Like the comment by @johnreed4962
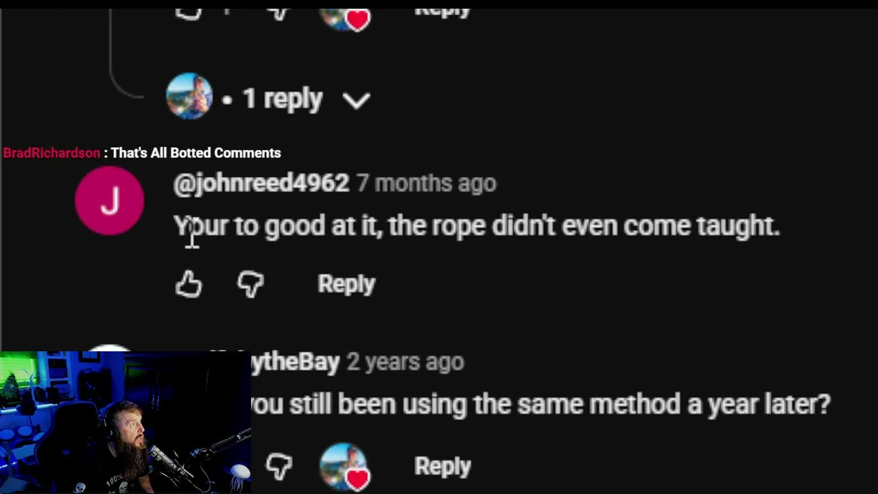The image size is (878, 494). coord(189,283)
